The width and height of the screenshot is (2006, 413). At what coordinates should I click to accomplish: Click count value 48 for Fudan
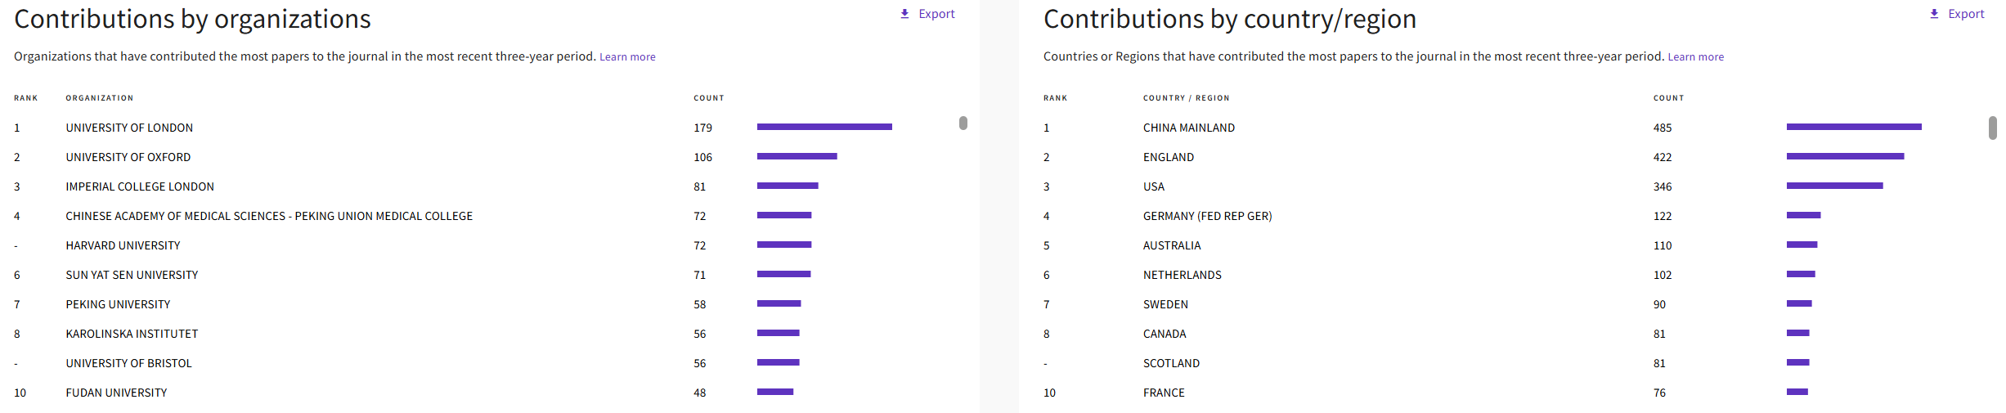pyautogui.click(x=699, y=393)
